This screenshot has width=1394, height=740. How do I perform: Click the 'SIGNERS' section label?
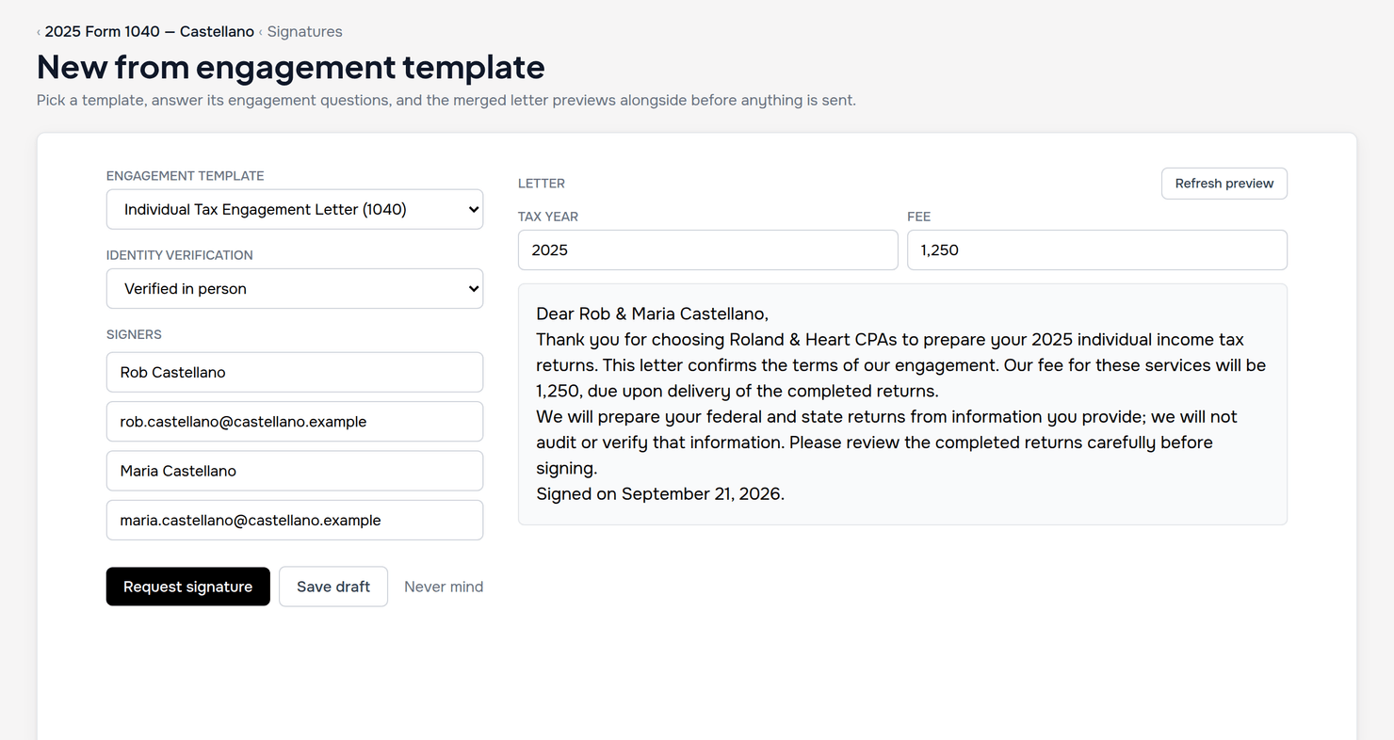coord(134,334)
